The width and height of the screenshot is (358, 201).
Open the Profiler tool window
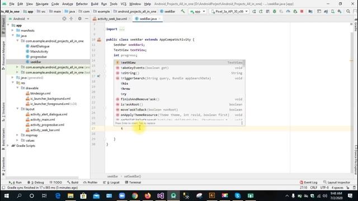click(90, 183)
